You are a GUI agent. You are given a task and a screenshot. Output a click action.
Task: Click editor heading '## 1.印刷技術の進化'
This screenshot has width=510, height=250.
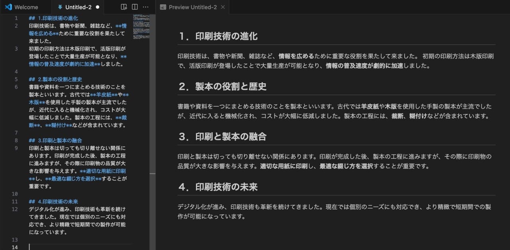[x=53, y=18]
